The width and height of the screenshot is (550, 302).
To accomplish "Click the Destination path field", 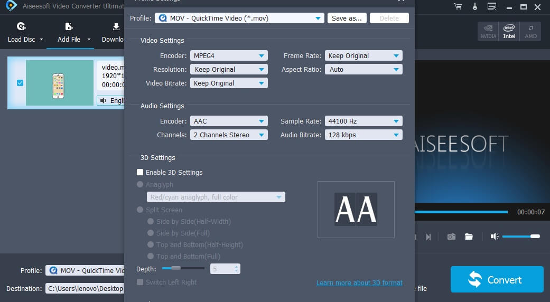I will (85, 288).
